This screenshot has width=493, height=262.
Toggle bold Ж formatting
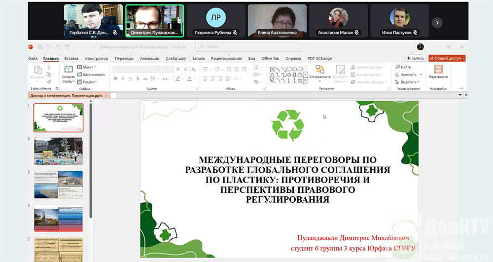pos(116,78)
